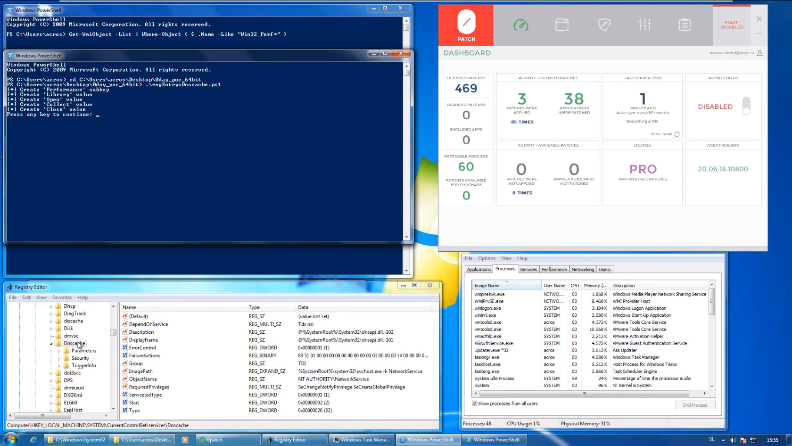The width and height of the screenshot is (792, 446).
Task: Toggle the 0patch agent status switch
Action: click(746, 106)
